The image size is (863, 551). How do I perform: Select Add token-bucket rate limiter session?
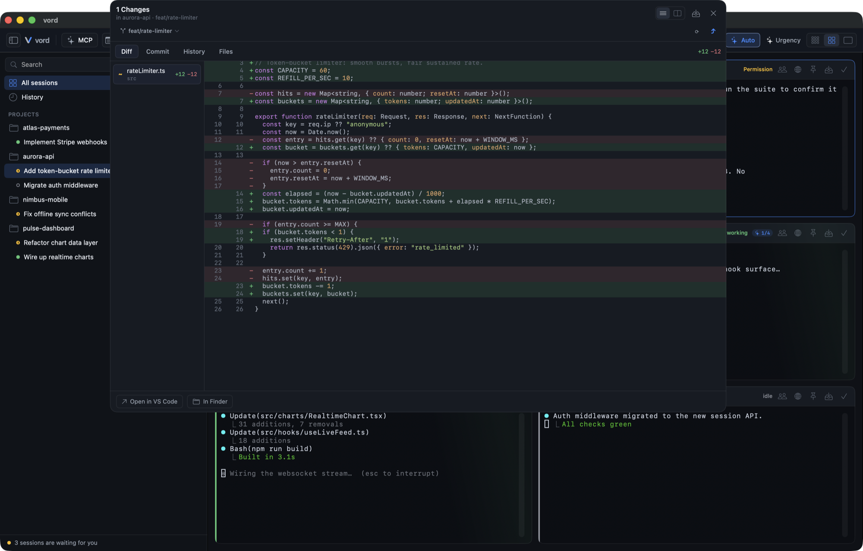tap(57, 171)
